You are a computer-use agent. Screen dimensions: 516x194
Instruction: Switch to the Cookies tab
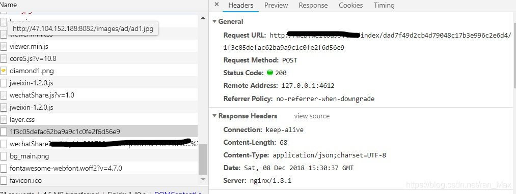point(351,6)
